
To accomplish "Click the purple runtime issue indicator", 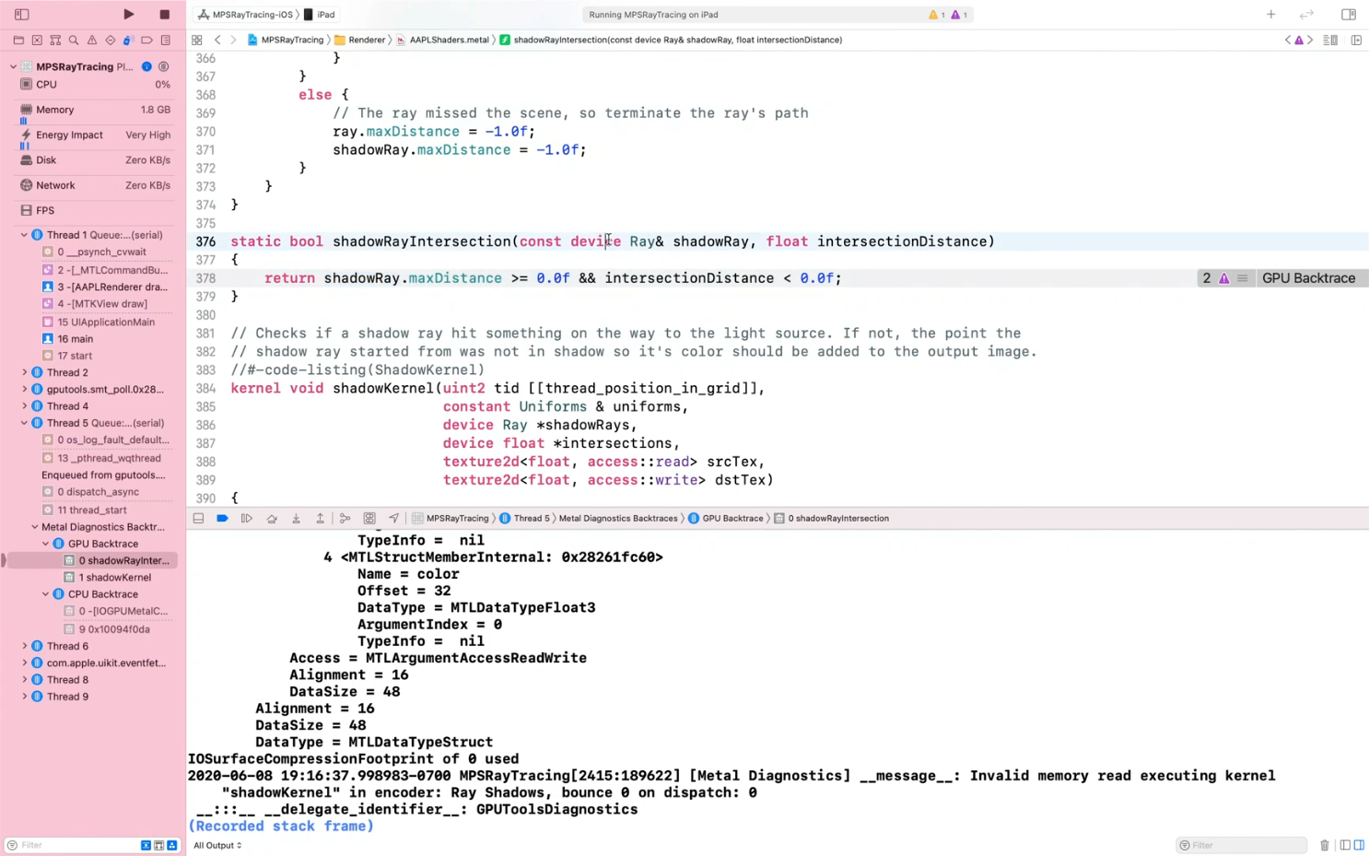I will [x=958, y=15].
